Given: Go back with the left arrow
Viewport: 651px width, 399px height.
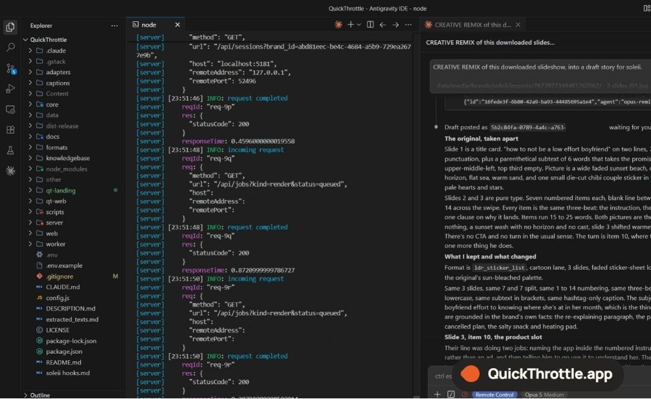Looking at the screenshot, I should (x=383, y=25).
